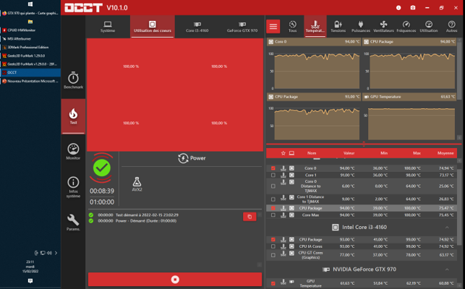Open the Benchmark section in sidebar
This screenshot has height=289, width=465.
click(73, 80)
